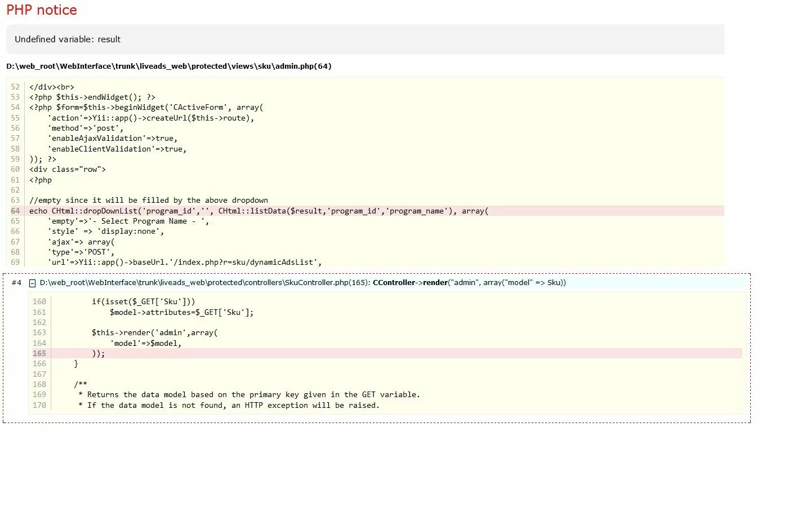
Task: Click line 53 endWidget code
Action: point(92,97)
